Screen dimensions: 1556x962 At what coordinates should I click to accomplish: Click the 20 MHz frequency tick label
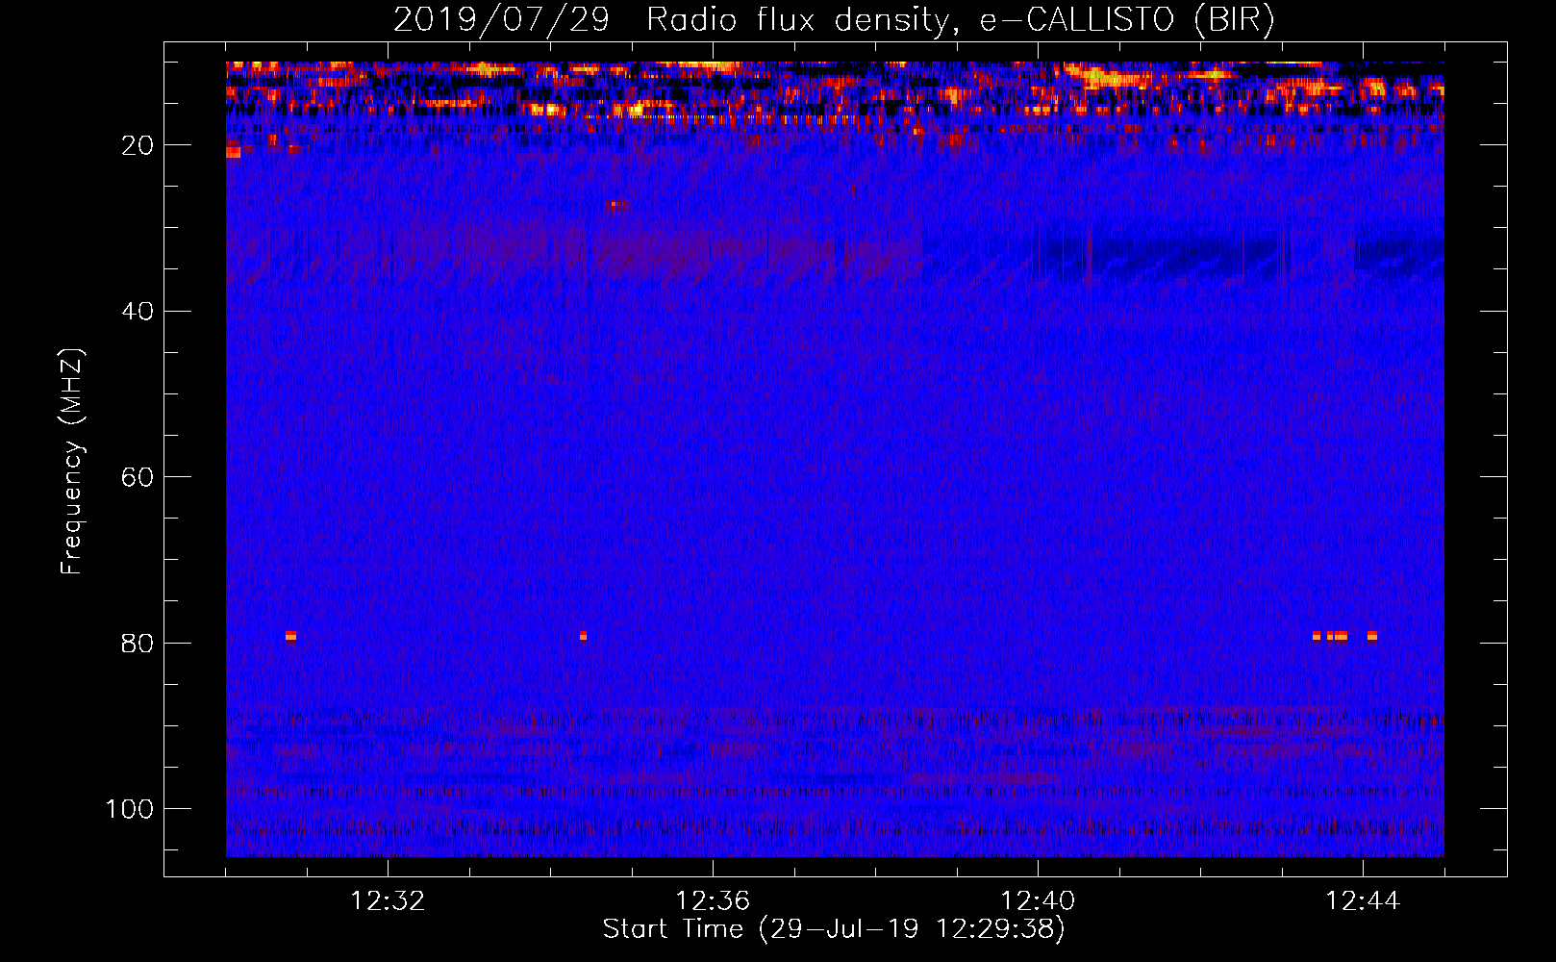(x=138, y=145)
